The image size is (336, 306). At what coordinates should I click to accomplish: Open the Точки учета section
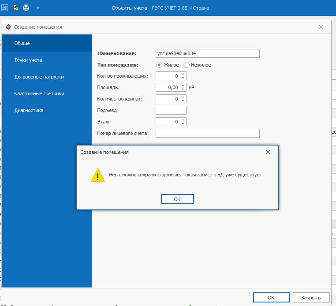point(28,60)
